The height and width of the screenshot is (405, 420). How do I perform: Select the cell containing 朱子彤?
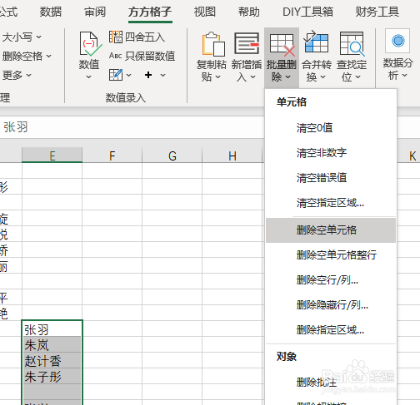click(52, 376)
